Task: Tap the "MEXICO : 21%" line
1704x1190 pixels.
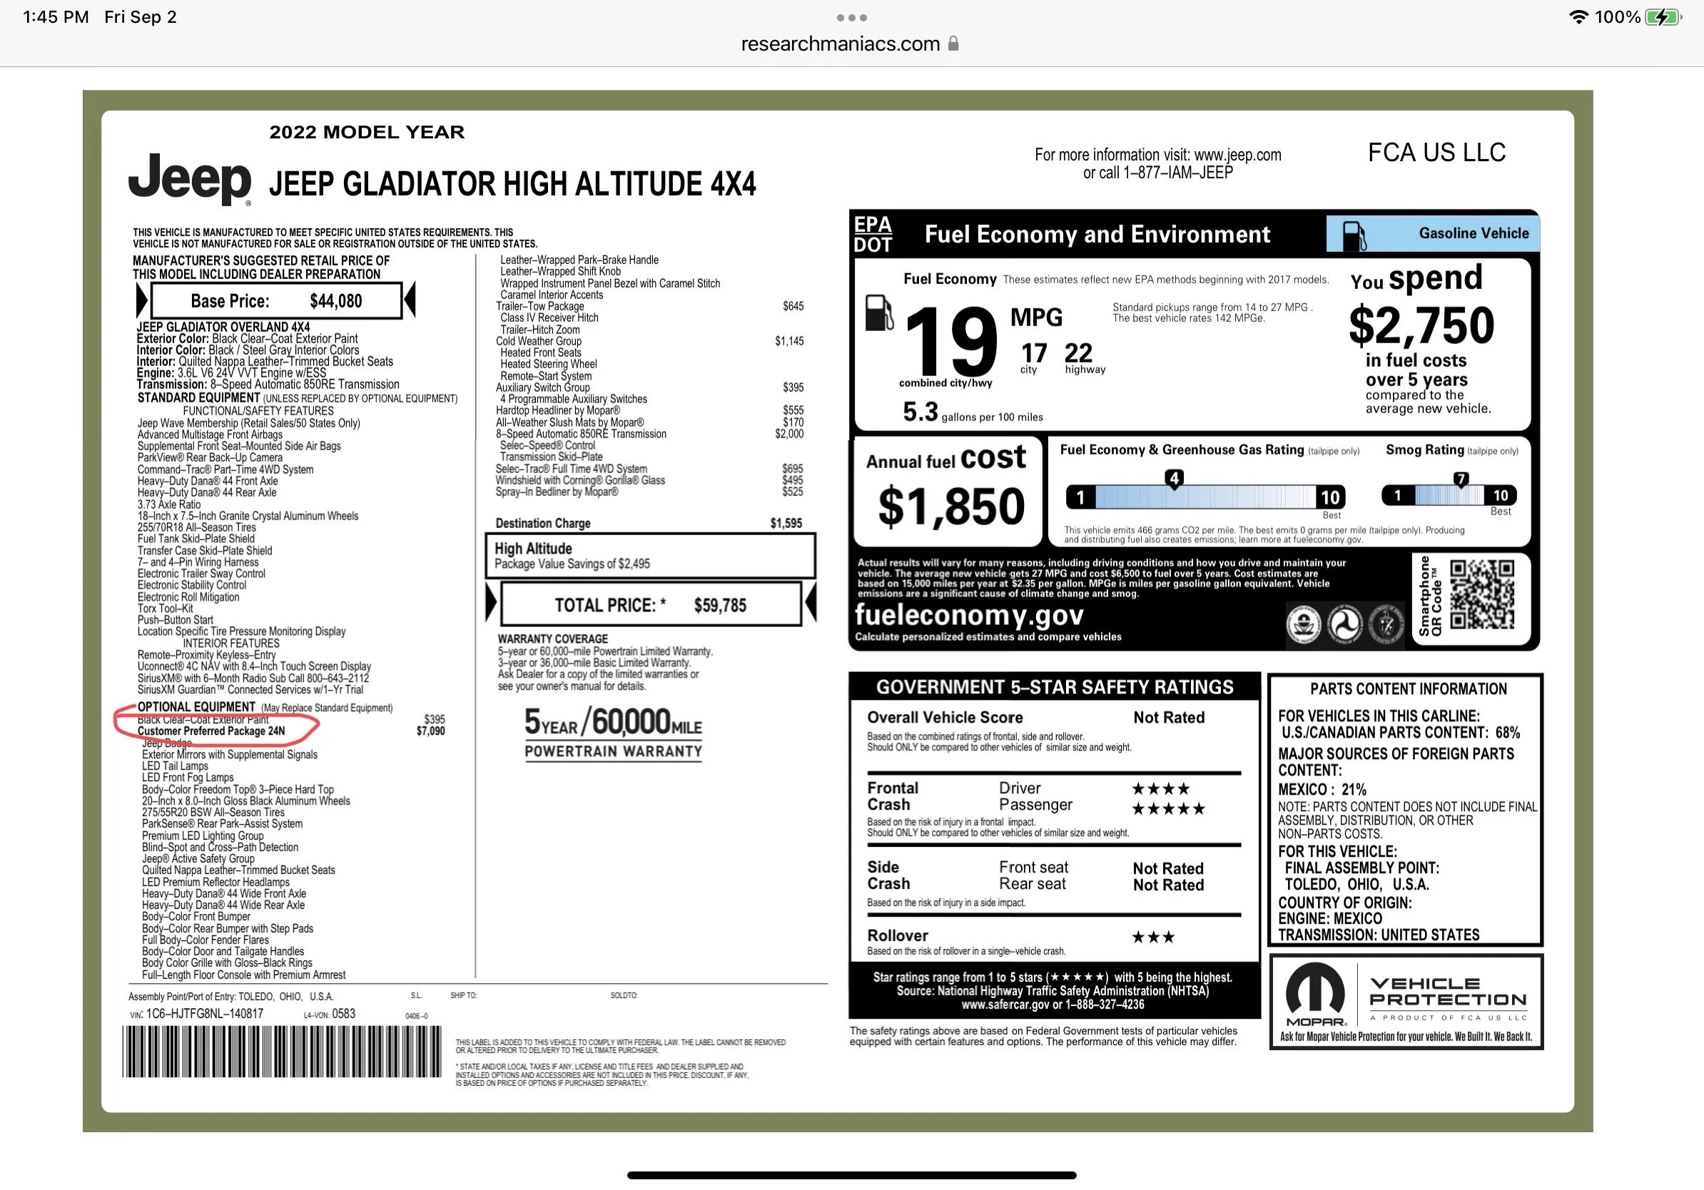Action: 1322,789
